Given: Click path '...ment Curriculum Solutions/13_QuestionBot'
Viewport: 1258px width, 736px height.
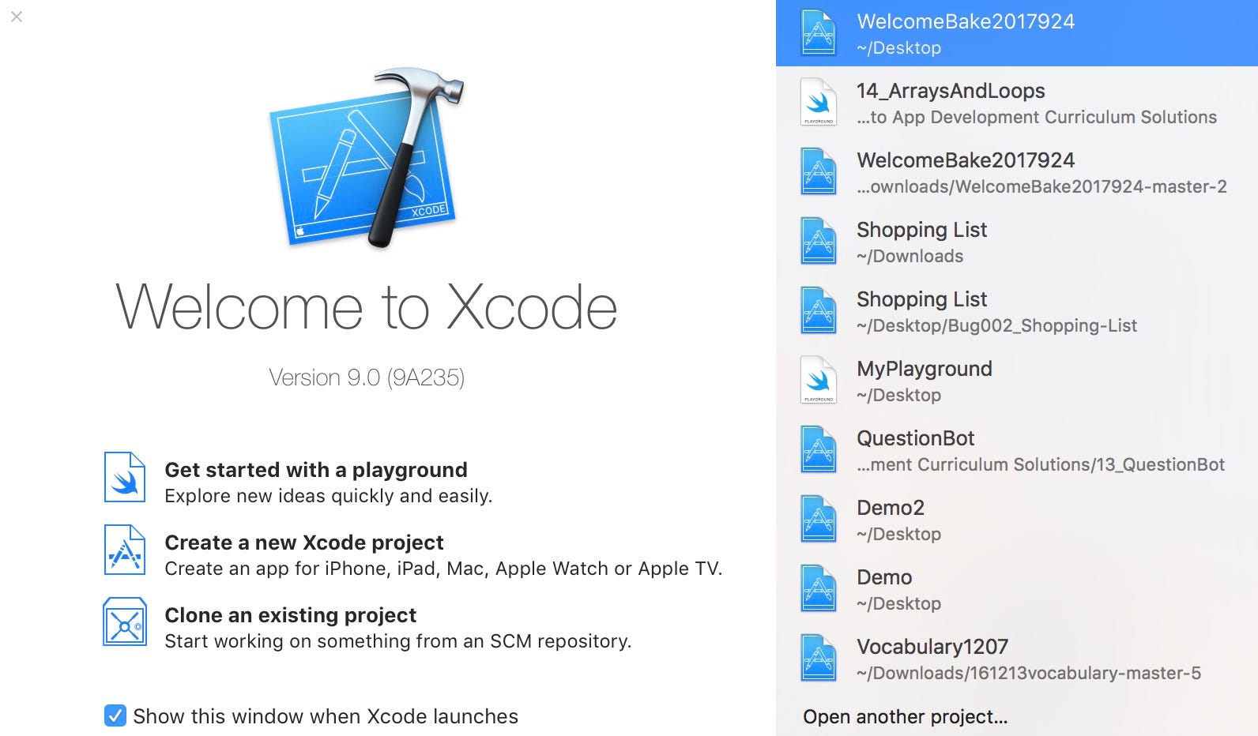Looking at the screenshot, I should 1041,464.
